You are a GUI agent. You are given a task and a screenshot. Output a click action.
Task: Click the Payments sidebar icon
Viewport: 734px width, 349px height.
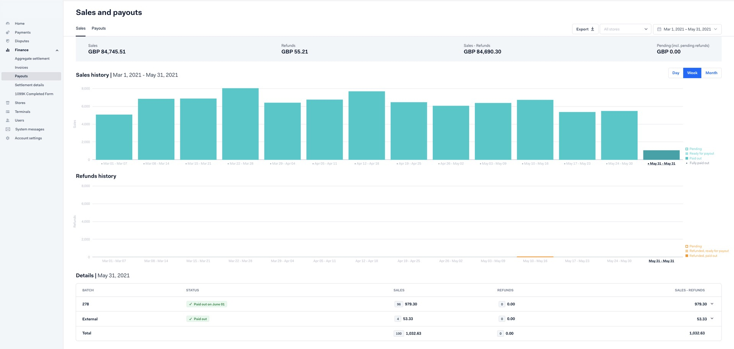tap(8, 33)
